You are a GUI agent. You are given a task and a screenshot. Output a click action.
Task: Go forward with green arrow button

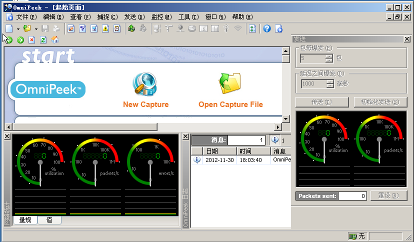(x=20, y=40)
